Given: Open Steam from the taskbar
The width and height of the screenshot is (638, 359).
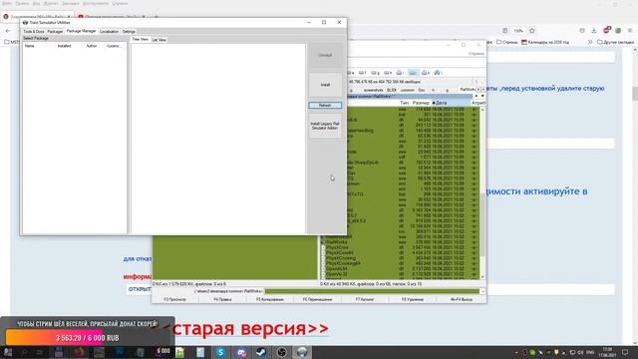Looking at the screenshot, I should click(x=261, y=352).
